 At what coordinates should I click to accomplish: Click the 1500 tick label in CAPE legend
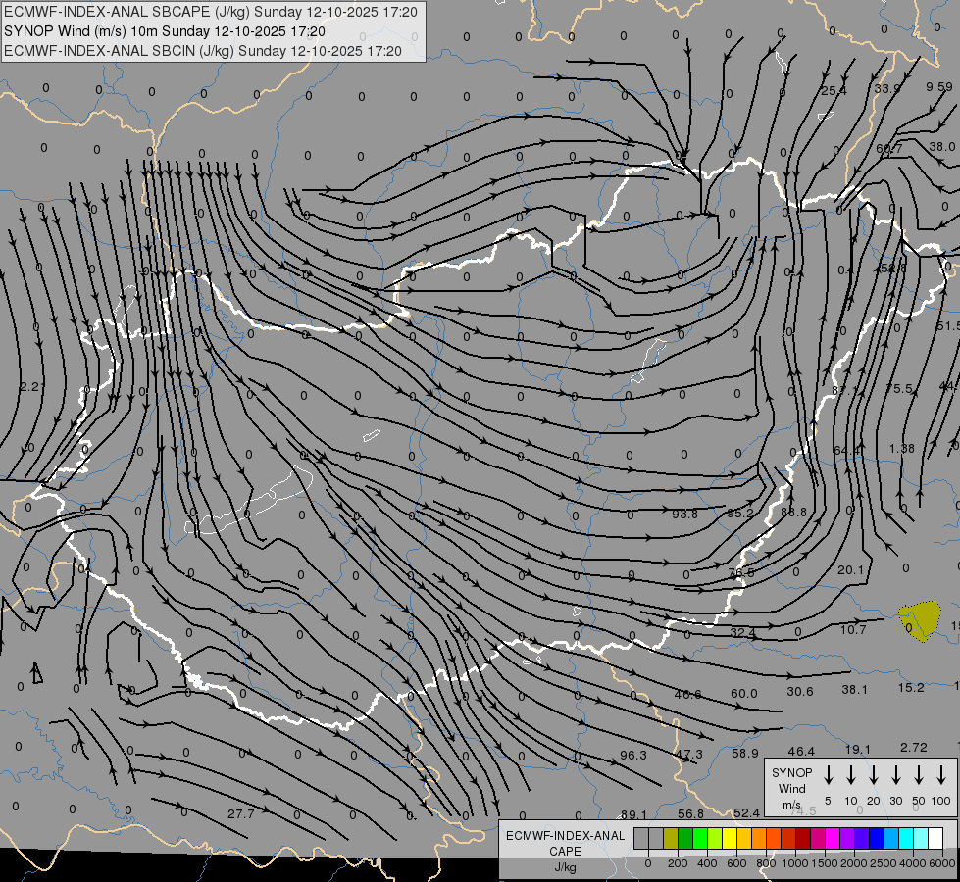pyautogui.click(x=824, y=863)
